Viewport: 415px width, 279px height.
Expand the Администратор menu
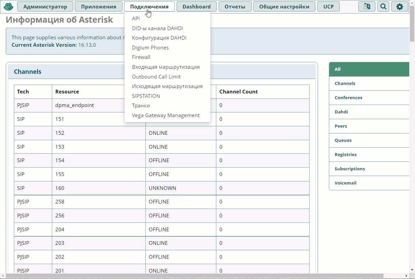point(45,6)
